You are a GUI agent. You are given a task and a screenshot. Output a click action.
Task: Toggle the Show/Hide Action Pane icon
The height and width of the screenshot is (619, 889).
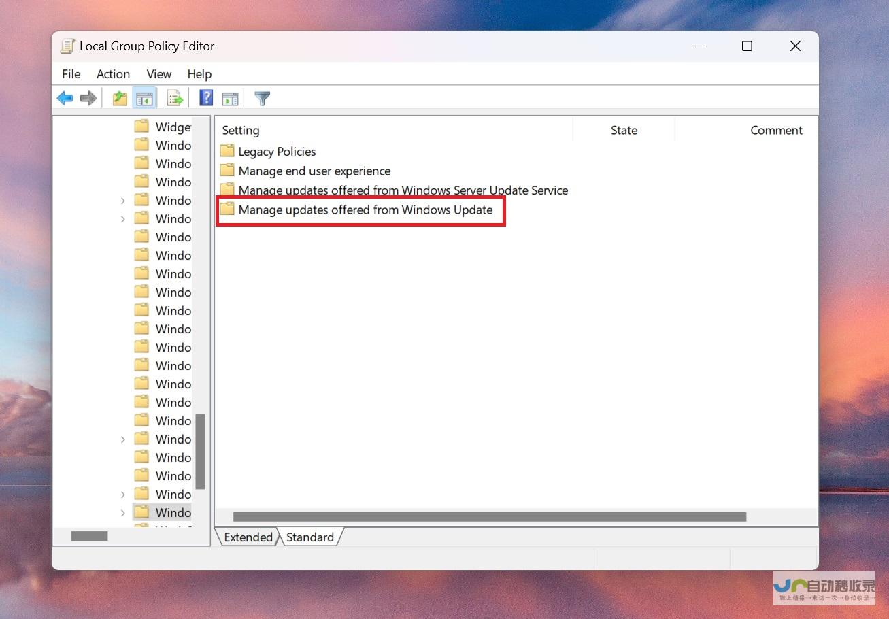click(231, 99)
